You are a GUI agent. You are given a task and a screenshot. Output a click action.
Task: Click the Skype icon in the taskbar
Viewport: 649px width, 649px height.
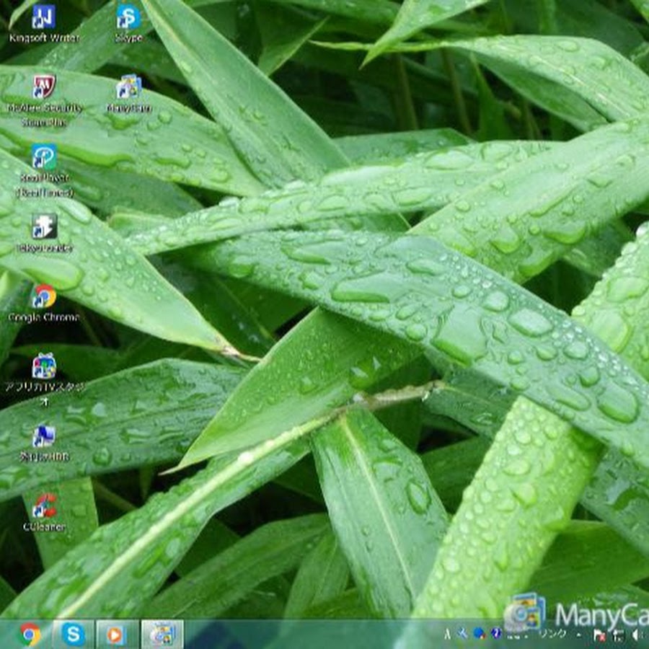click(74, 635)
